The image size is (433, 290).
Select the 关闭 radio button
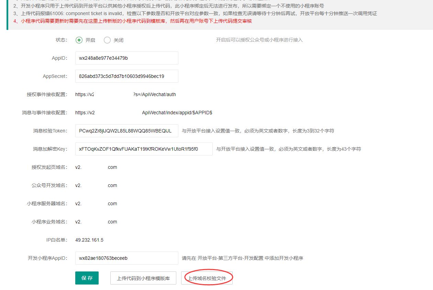point(107,40)
